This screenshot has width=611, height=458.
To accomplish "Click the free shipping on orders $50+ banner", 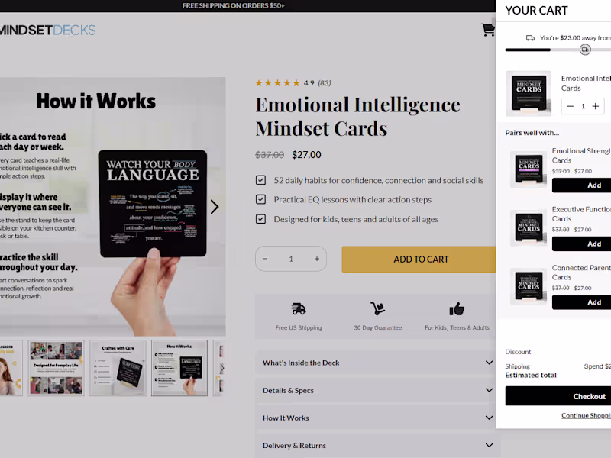I will pos(233,6).
